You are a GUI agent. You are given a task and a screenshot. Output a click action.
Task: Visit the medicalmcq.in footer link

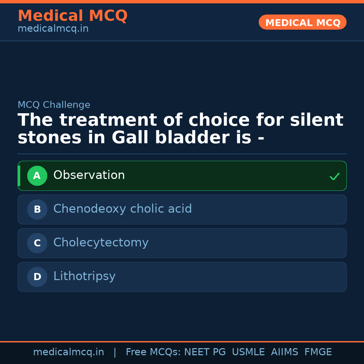[69, 352]
